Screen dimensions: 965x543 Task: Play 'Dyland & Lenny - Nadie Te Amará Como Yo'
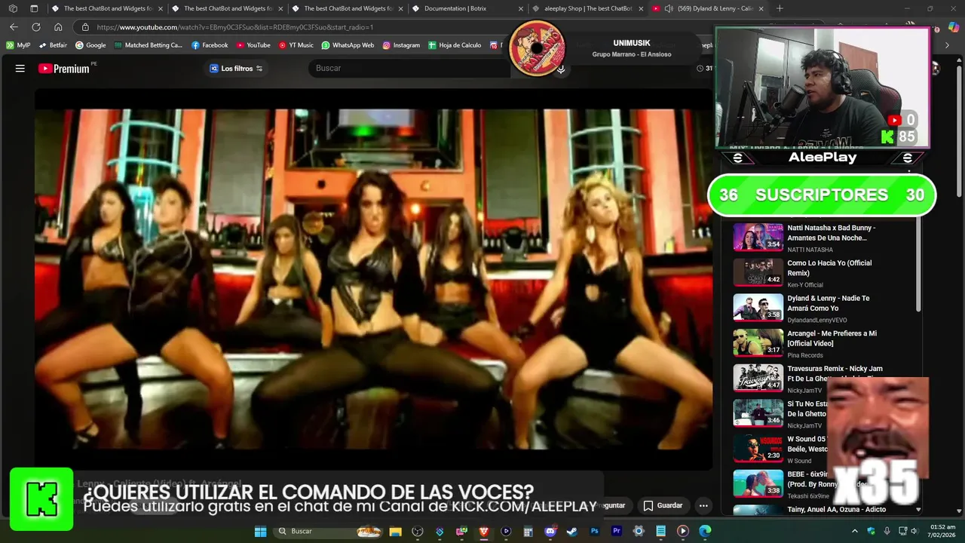tap(828, 303)
